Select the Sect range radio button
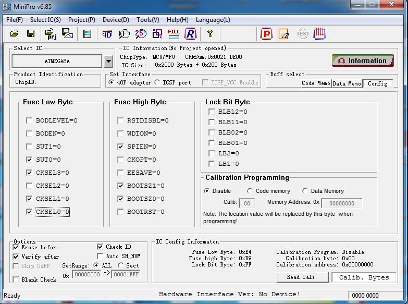Screen dimensions: 408x304 (x=120, y=265)
